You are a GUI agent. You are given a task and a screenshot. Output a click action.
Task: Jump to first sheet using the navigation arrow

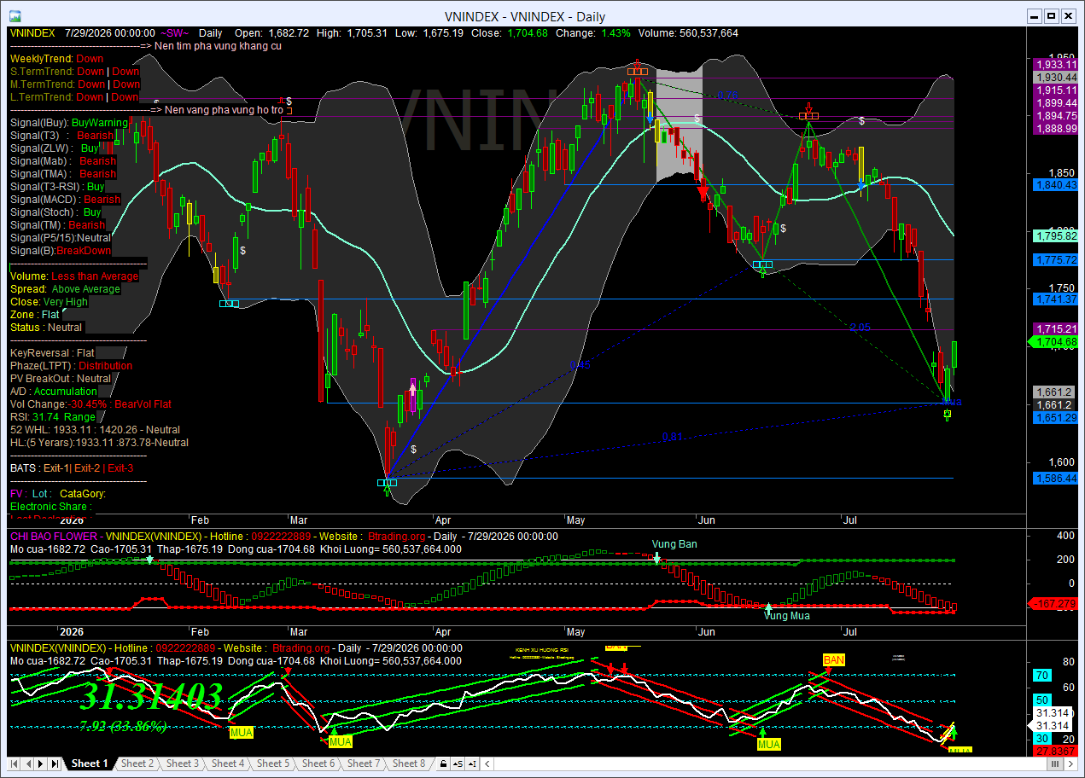(x=15, y=763)
